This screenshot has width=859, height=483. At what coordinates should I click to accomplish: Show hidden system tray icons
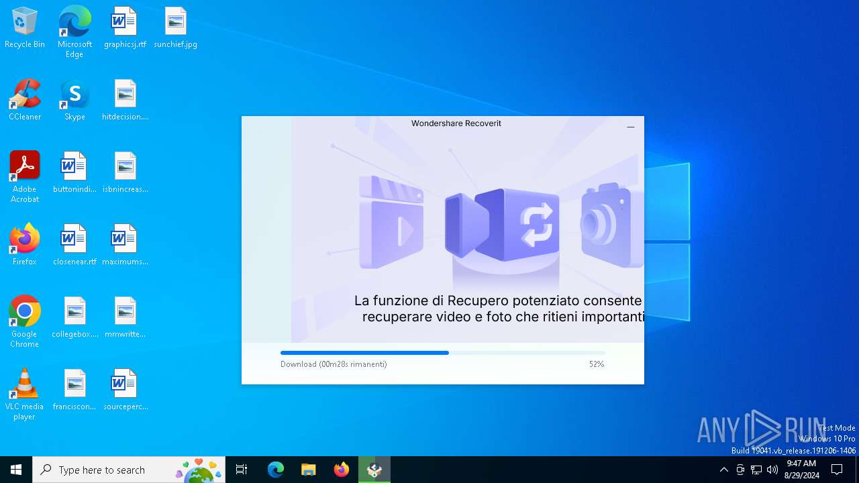pos(723,470)
